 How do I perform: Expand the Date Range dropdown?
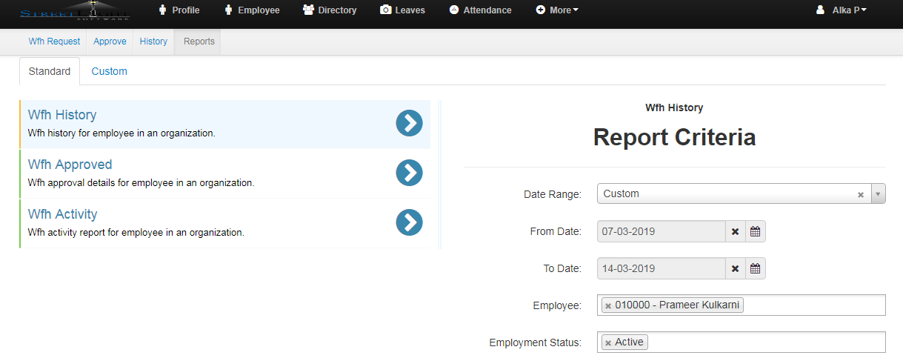pos(878,194)
